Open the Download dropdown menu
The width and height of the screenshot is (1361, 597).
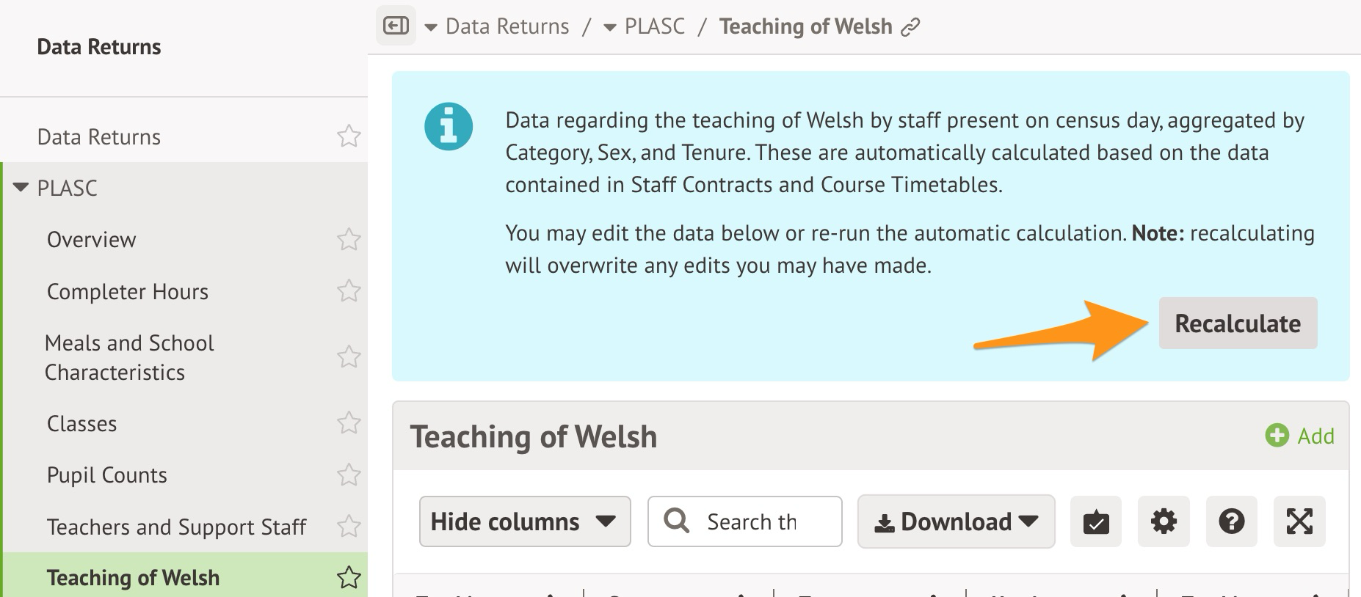point(956,521)
